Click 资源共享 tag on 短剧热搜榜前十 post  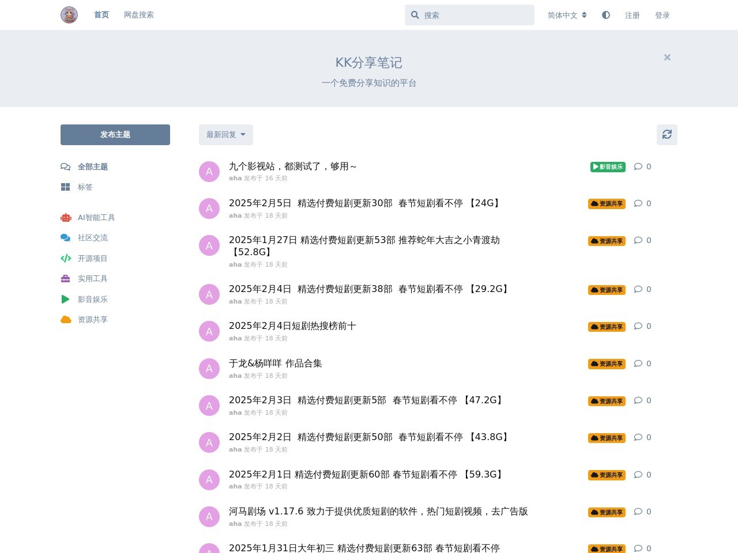[607, 327]
